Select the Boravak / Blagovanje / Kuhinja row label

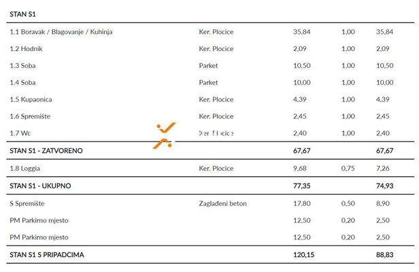coord(61,32)
